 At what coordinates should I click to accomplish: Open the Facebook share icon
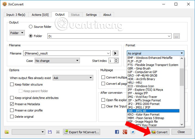(117, 132)
